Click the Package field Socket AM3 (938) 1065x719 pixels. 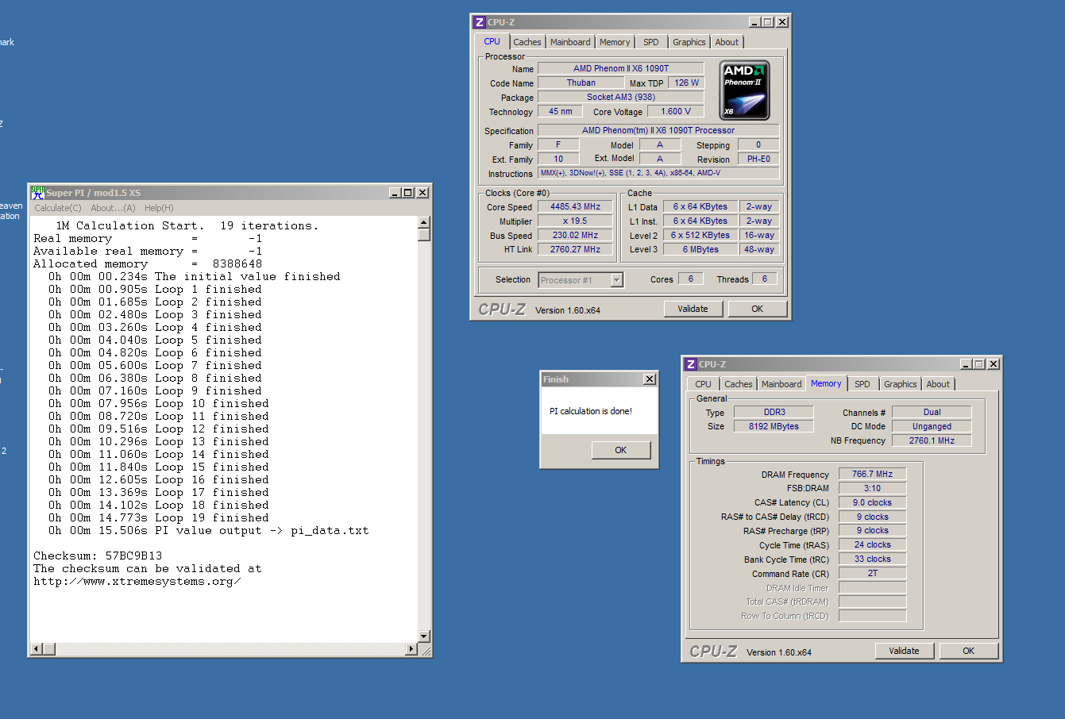point(621,97)
